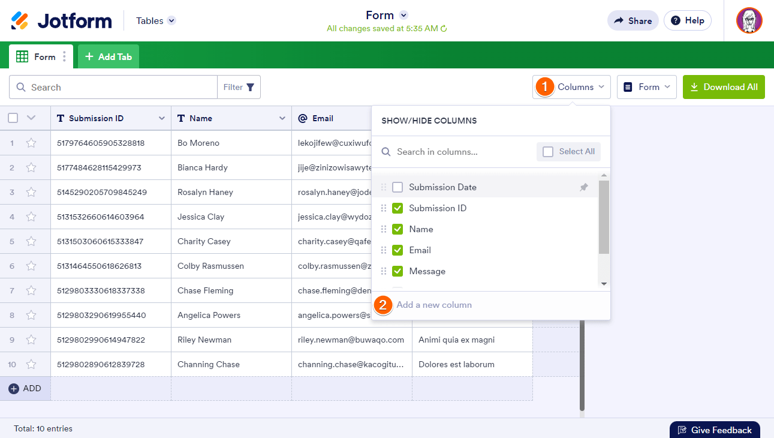Select the Form tab
Image resolution: width=774 pixels, height=438 pixels.
[x=36, y=57]
